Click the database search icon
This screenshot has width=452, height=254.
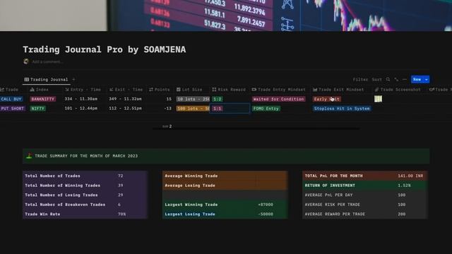(x=388, y=80)
